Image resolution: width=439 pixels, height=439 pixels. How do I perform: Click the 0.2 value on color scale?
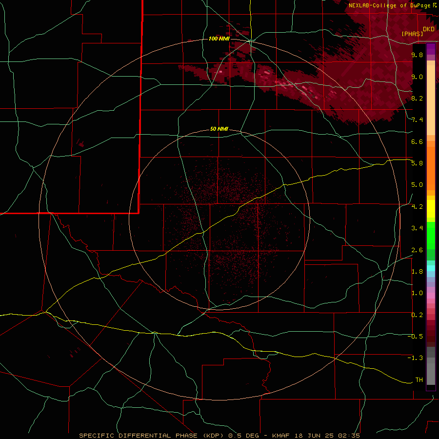click(x=417, y=315)
